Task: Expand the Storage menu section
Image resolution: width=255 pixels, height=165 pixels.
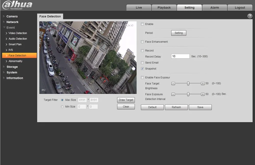Action: click(x=12, y=67)
